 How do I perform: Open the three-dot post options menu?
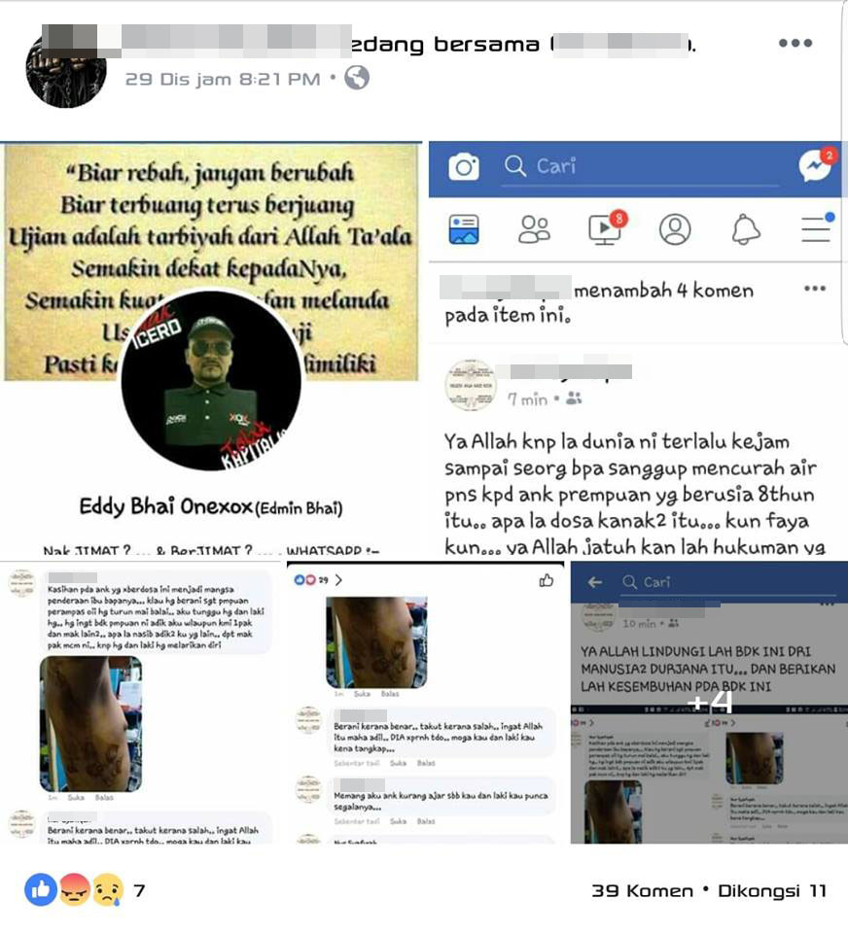tap(795, 43)
